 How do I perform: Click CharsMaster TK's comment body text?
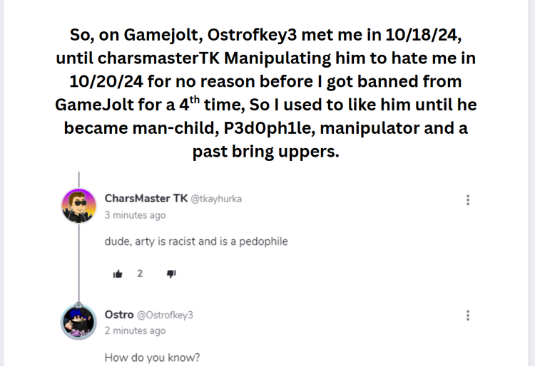196,241
